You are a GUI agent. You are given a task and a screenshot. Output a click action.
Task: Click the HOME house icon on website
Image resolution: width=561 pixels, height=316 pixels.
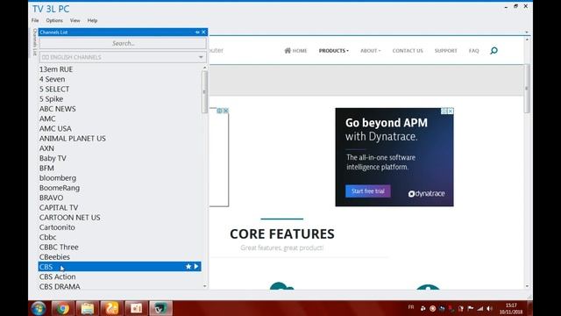288,51
